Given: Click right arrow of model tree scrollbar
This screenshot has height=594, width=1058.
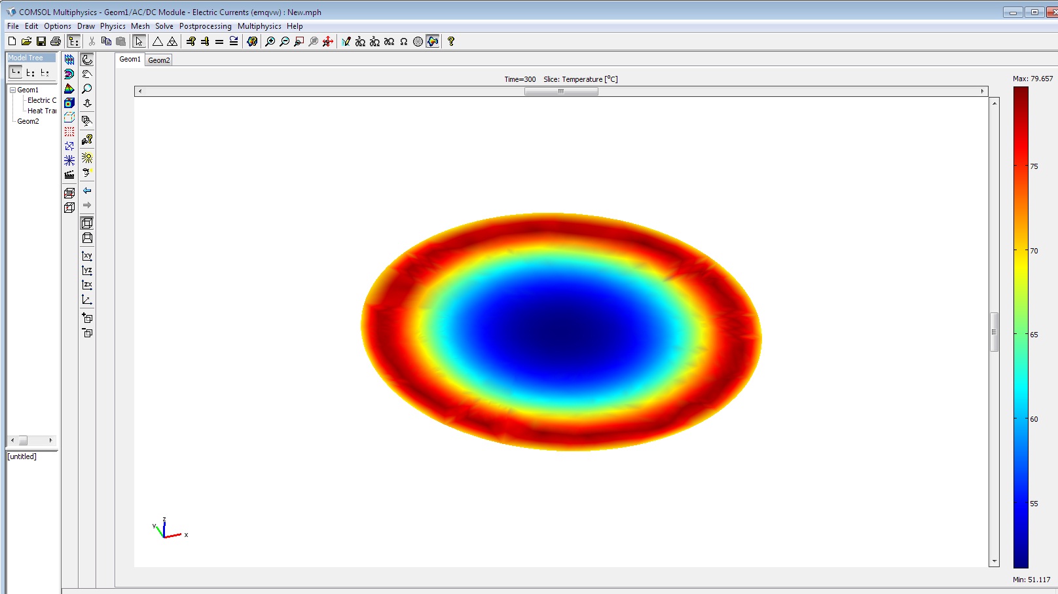Looking at the screenshot, I should point(50,441).
